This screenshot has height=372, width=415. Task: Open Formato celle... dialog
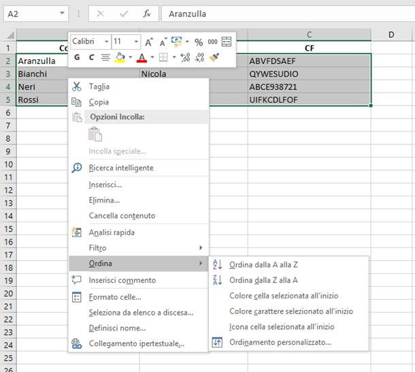click(139, 297)
